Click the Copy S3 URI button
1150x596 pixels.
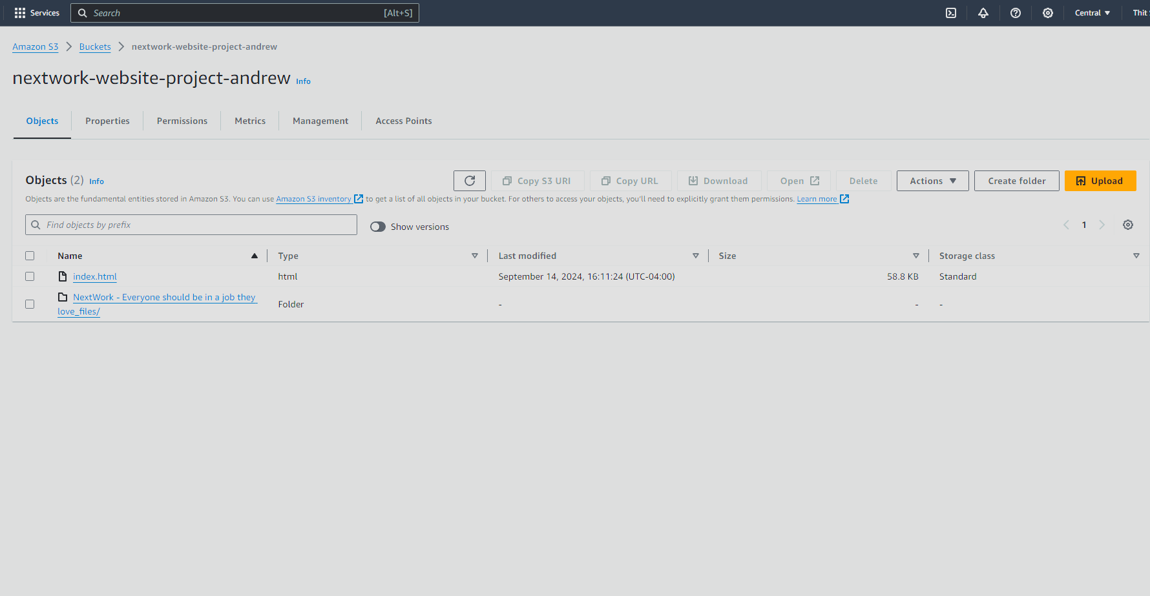pyautogui.click(x=538, y=181)
